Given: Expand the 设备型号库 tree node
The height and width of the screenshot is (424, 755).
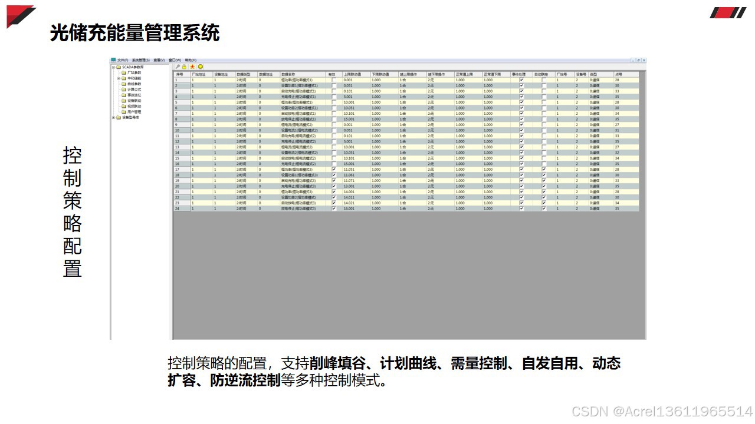Looking at the screenshot, I should pyautogui.click(x=113, y=118).
